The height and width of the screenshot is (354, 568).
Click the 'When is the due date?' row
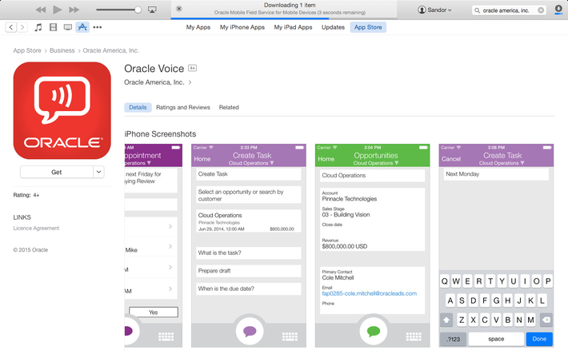point(249,288)
